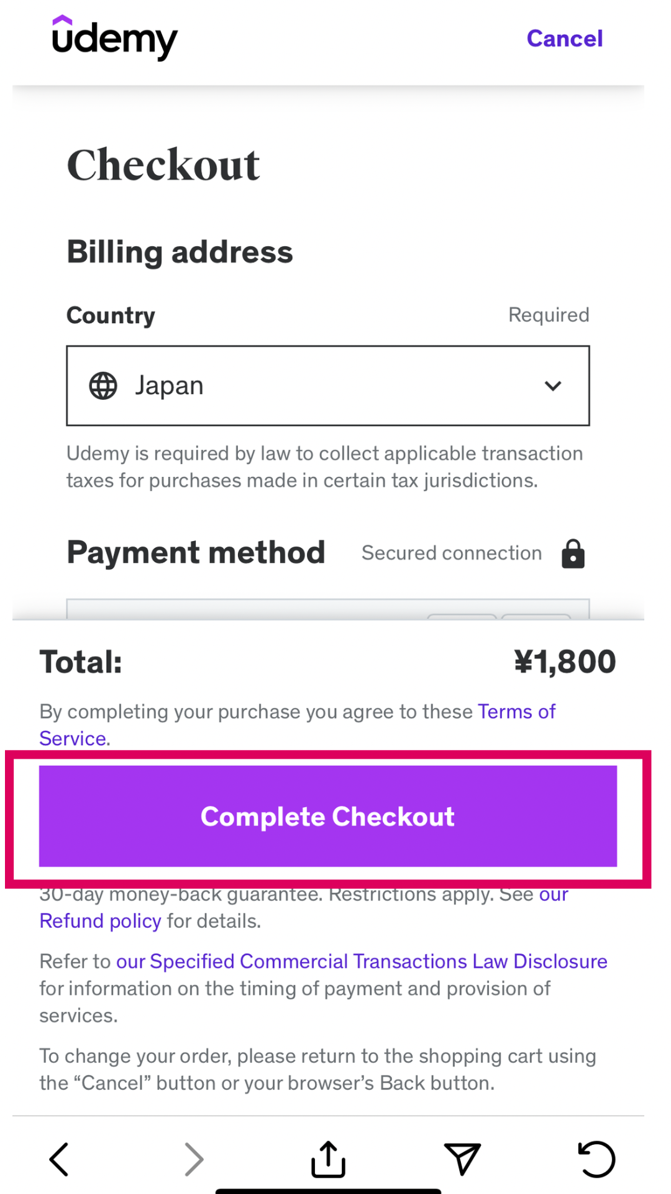Reload the page with refresh icon
Viewport: 671px width, 1194px height.
(x=596, y=1159)
